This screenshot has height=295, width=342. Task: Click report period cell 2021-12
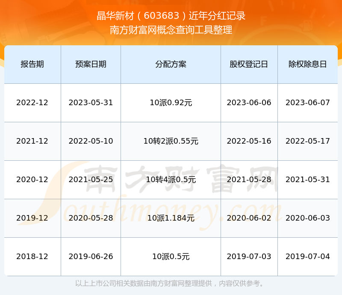click(x=32, y=141)
